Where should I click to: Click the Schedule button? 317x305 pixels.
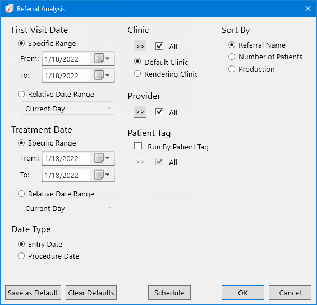(169, 293)
